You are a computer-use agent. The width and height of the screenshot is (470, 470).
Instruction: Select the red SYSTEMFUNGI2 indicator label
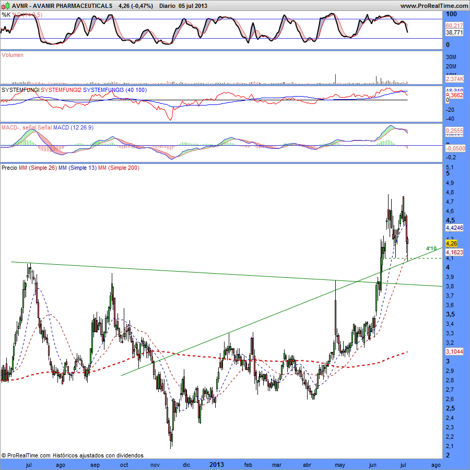point(61,90)
